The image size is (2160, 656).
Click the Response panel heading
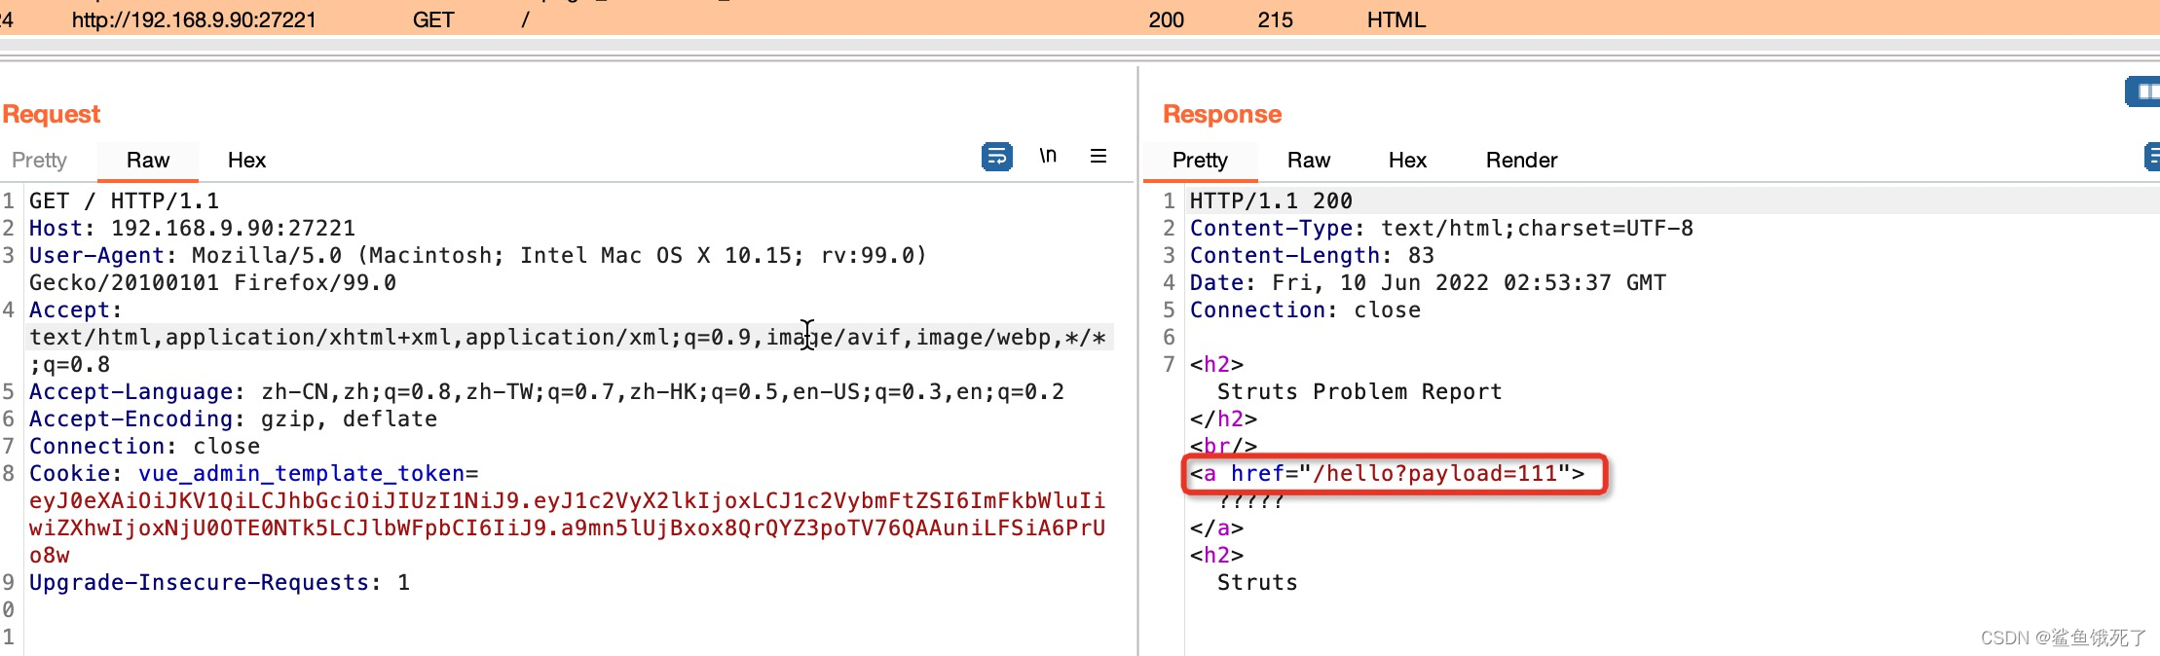point(1222,114)
